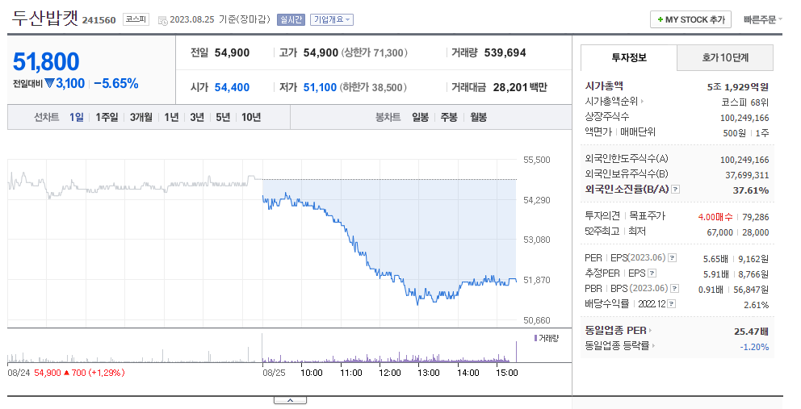Add stock with MY STOCK 추가 button
The width and height of the screenshot is (801, 409).
coord(690,19)
